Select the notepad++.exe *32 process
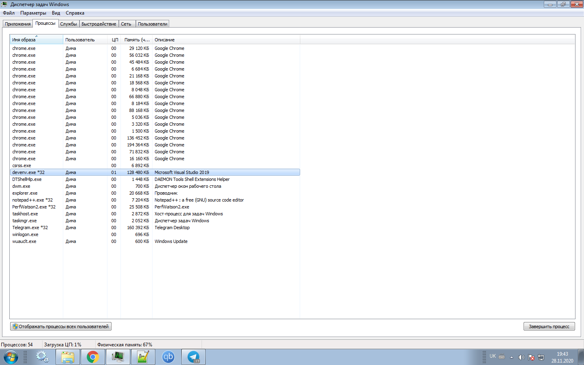The height and width of the screenshot is (365, 584). coord(155,200)
